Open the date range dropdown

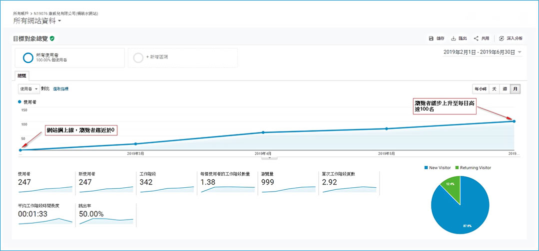pyautogui.click(x=520, y=52)
